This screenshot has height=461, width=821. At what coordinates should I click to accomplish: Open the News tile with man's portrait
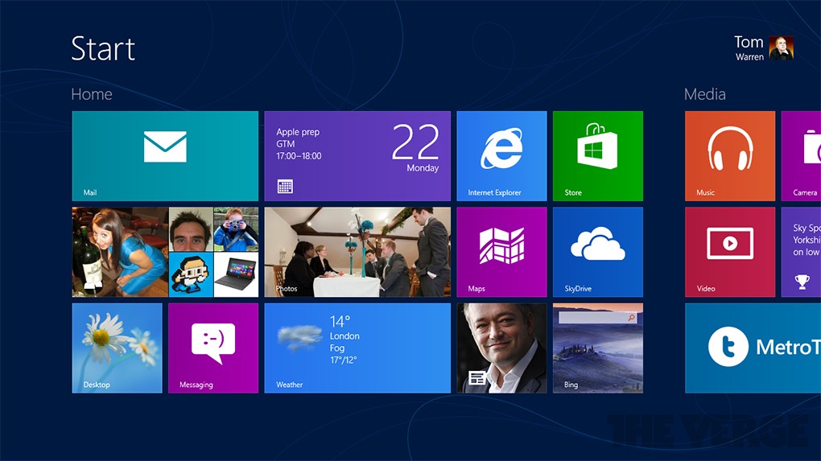pos(501,348)
